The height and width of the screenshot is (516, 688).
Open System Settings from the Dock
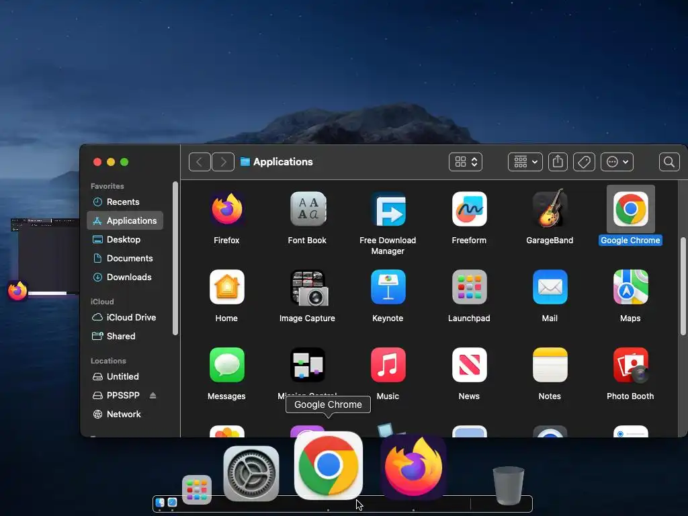click(x=251, y=474)
